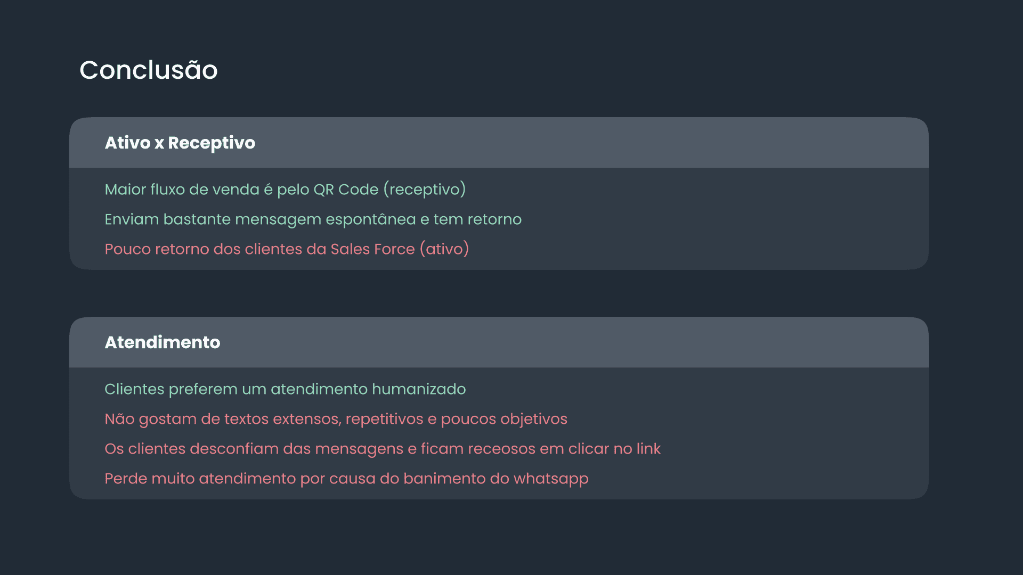The height and width of the screenshot is (575, 1023).
Task: Click the word humanizado in green text
Action: pos(419,389)
